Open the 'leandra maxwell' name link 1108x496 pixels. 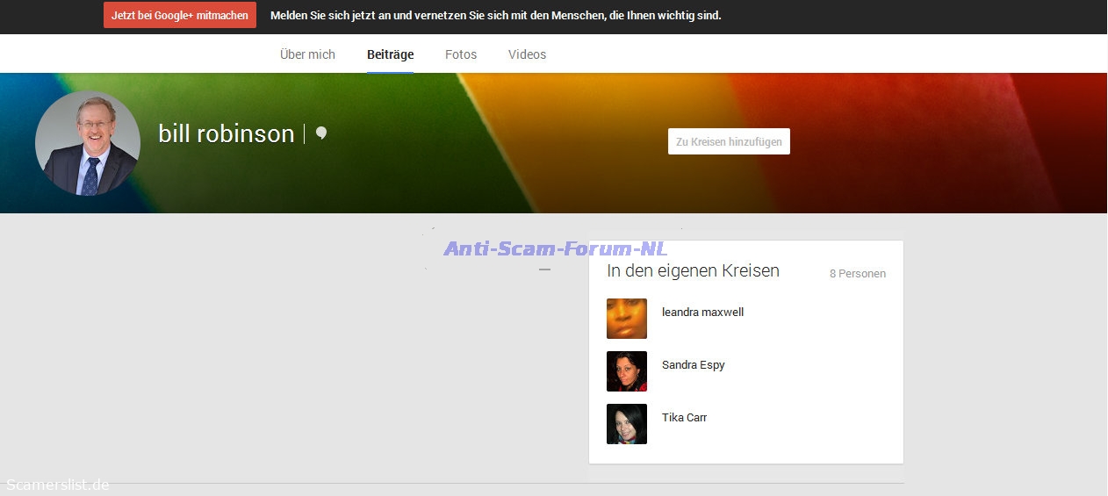click(x=702, y=313)
